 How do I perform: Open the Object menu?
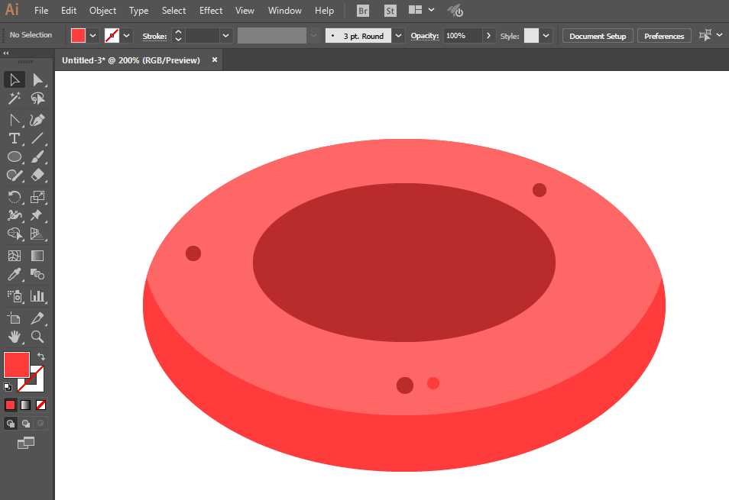[102, 11]
